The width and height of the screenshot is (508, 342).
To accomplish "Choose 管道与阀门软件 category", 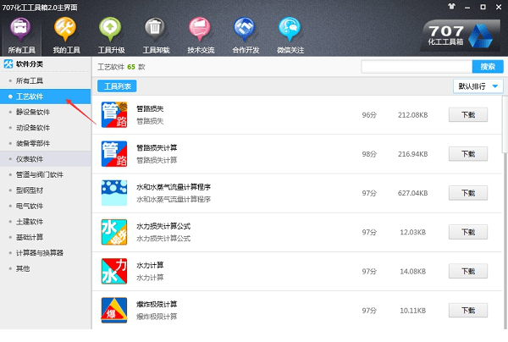I will click(40, 174).
